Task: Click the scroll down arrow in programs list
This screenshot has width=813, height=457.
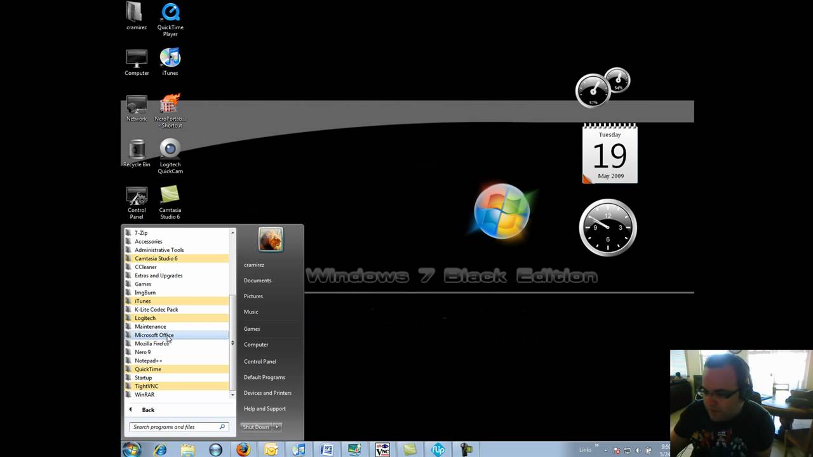Action: (x=232, y=394)
